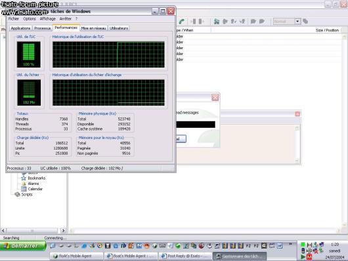
Task: Switch to the Processus tab
Action: [43, 28]
